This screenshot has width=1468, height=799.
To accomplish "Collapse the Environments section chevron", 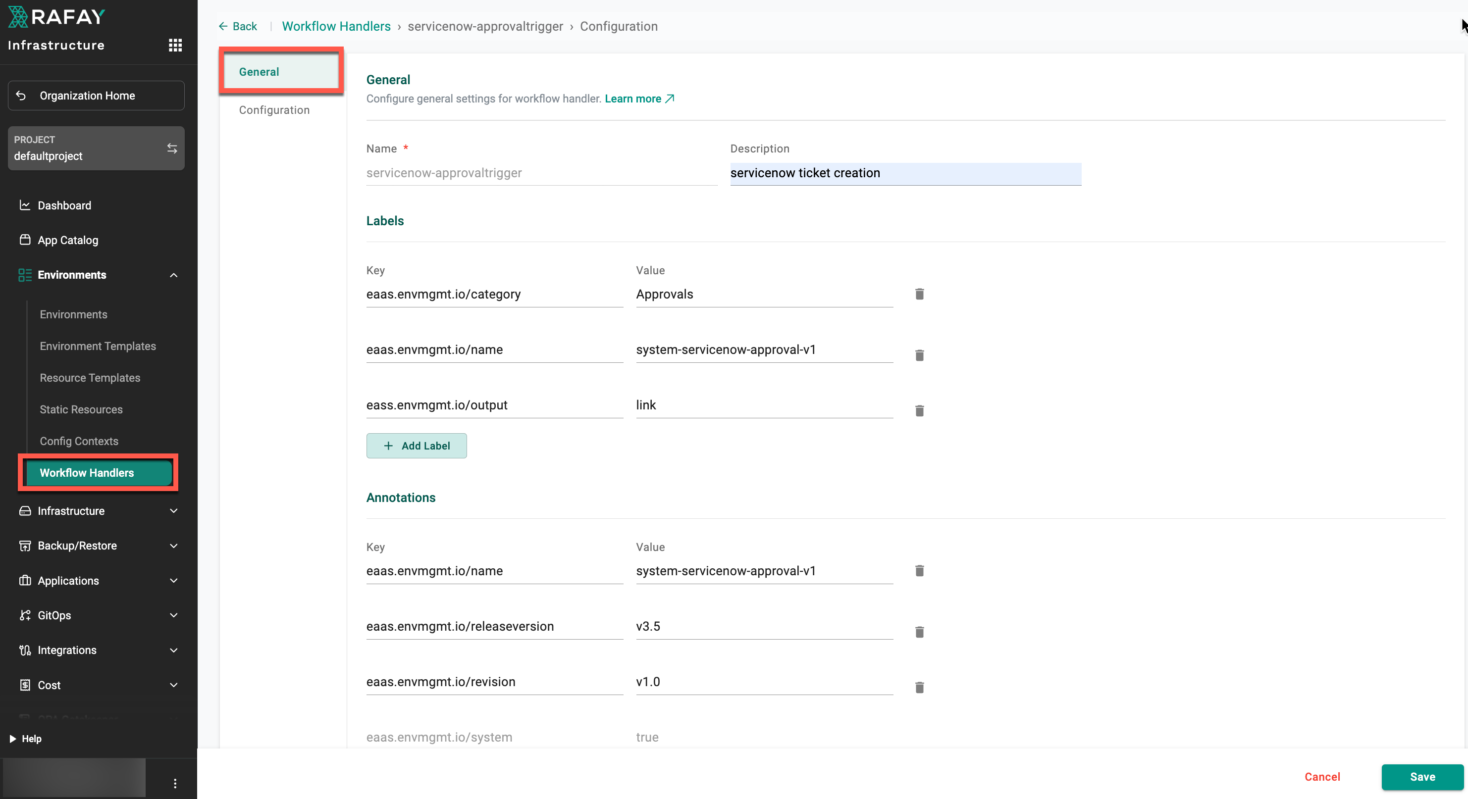I will (174, 275).
